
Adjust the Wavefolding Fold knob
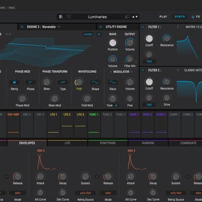click(79, 82)
